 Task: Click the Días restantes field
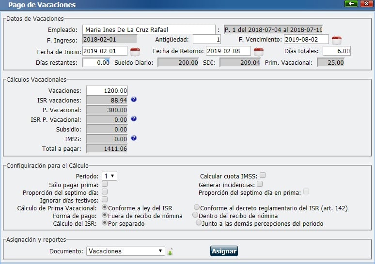(96, 63)
